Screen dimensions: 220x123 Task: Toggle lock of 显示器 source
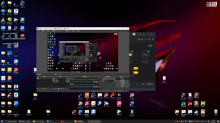tap(68, 82)
